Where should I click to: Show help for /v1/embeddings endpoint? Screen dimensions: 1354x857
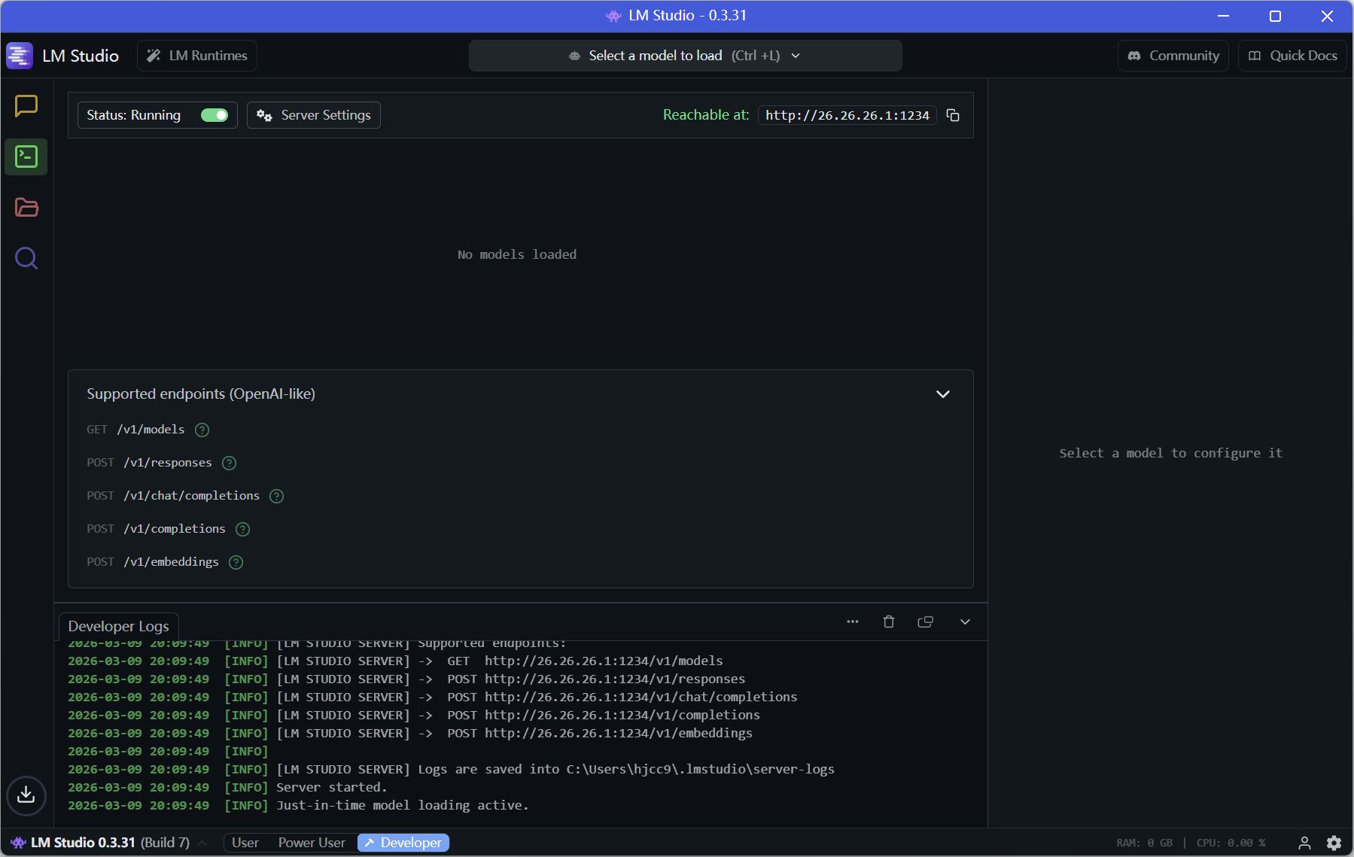(236, 562)
